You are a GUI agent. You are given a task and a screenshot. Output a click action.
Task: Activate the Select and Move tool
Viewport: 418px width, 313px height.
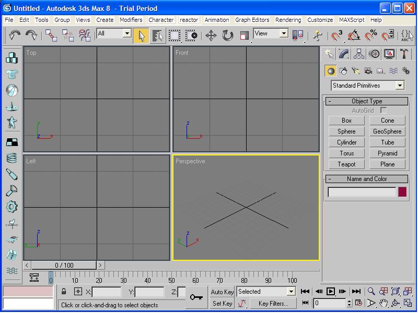[x=211, y=35]
